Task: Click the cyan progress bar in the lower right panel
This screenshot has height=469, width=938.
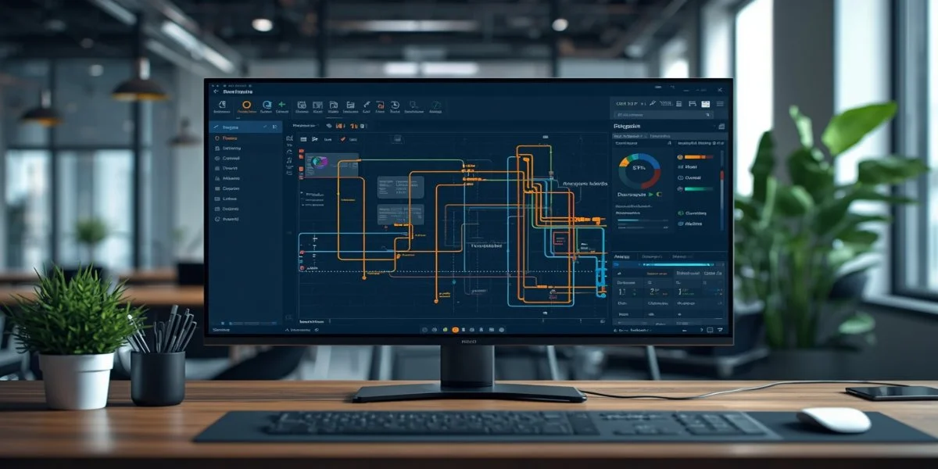Action: click(678, 264)
